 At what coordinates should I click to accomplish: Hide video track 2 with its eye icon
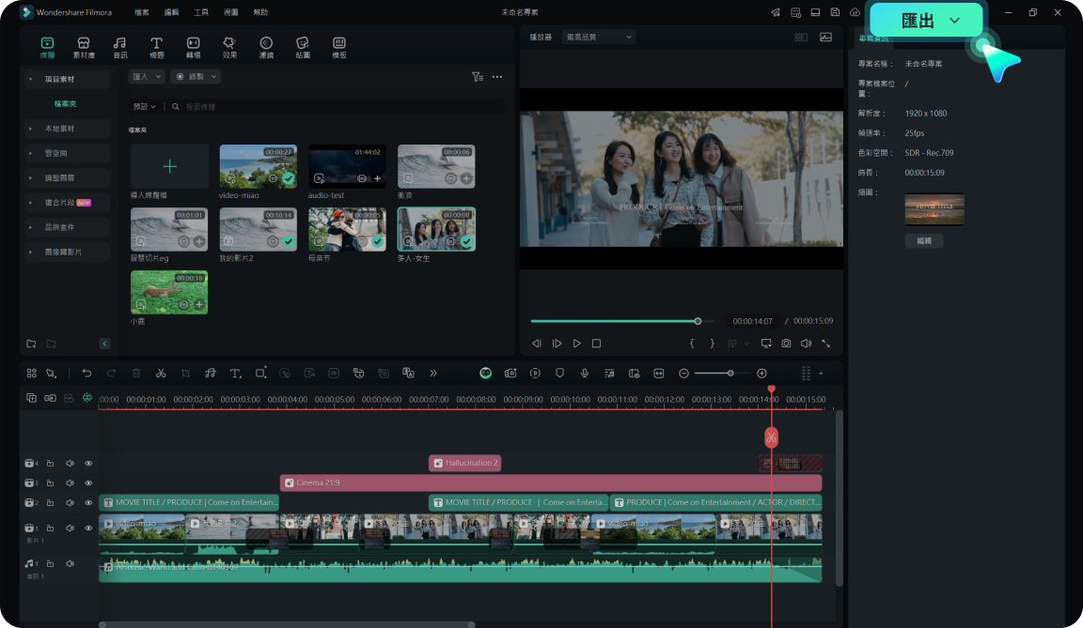(x=88, y=502)
